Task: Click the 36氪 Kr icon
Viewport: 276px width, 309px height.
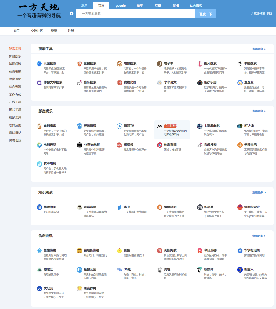Action: click(x=120, y=269)
